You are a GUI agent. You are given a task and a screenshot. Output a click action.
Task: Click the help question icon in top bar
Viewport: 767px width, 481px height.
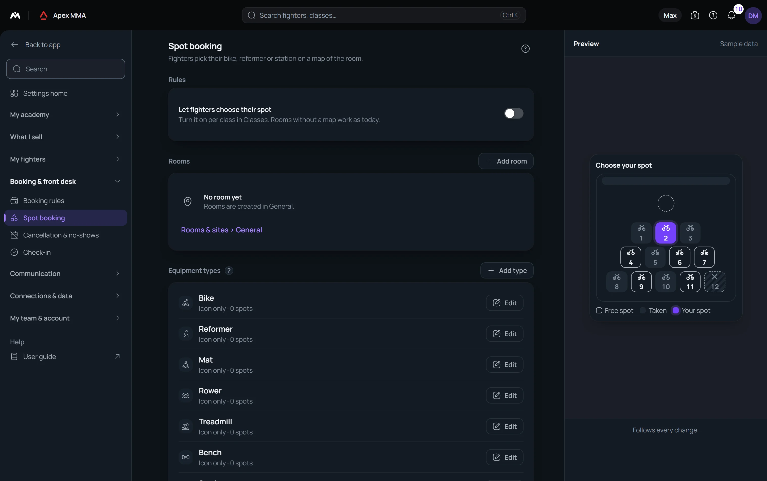(x=713, y=15)
